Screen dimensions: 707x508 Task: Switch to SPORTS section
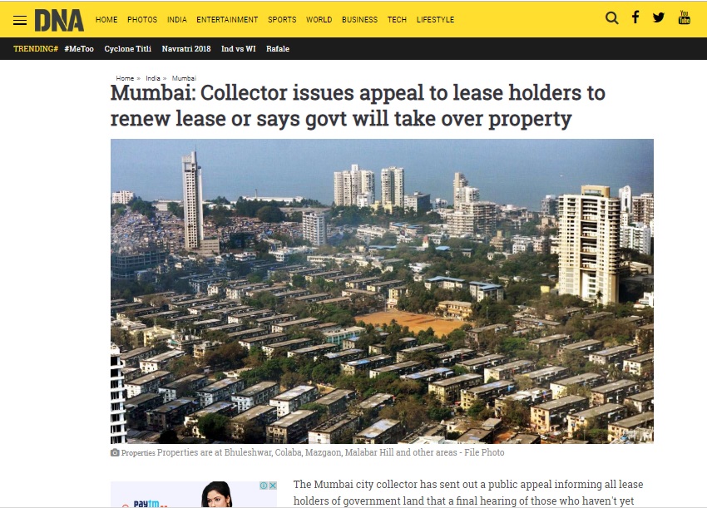point(282,20)
